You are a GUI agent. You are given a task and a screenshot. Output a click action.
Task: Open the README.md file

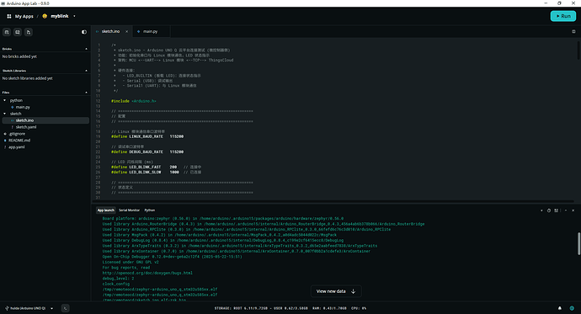(x=19, y=141)
